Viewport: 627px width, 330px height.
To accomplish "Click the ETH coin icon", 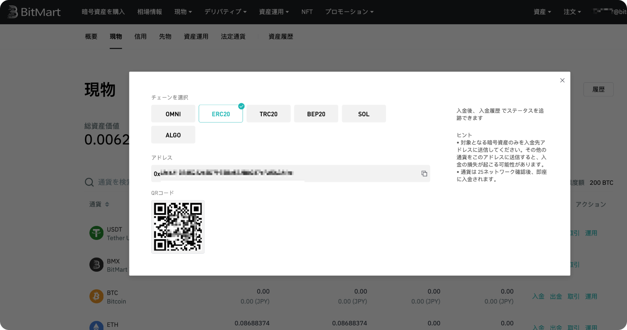I will click(96, 326).
